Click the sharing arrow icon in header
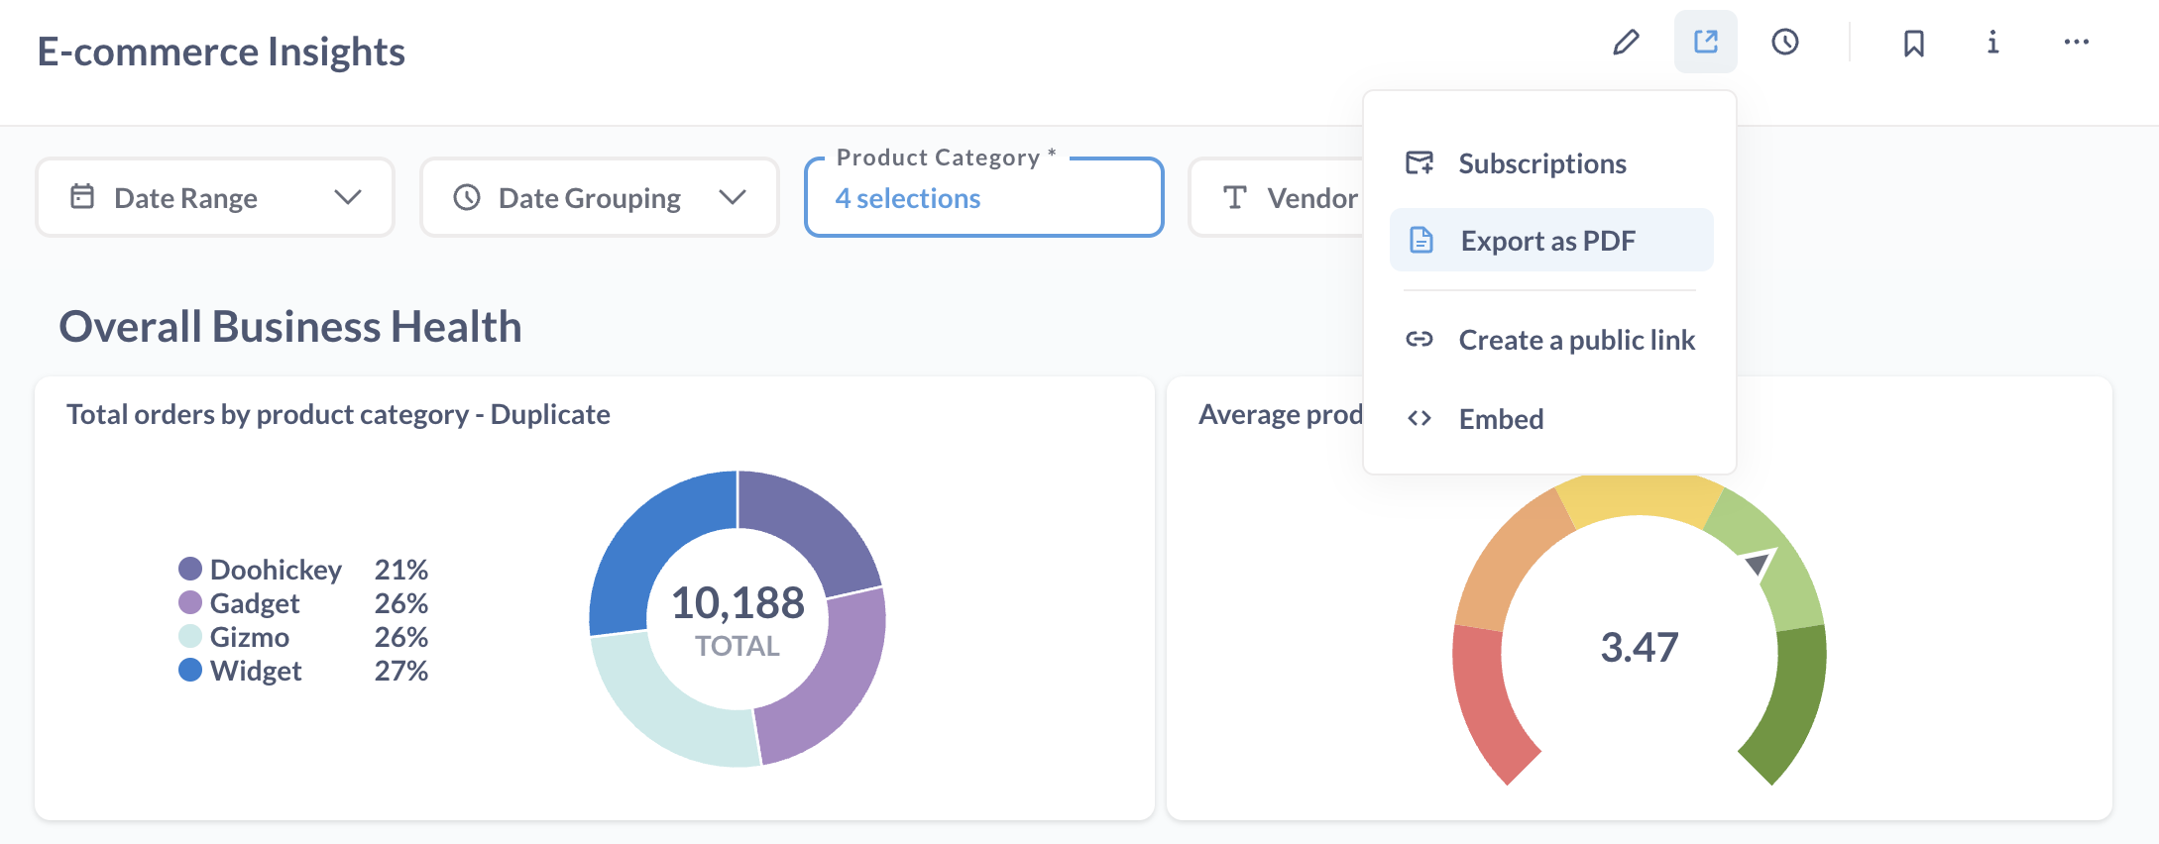Image resolution: width=2159 pixels, height=844 pixels. [x=1705, y=43]
